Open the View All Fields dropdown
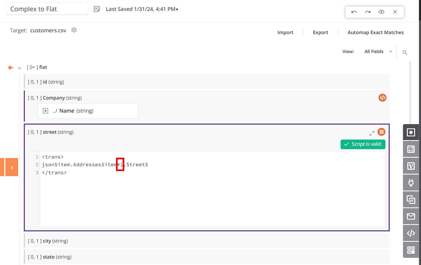 pyautogui.click(x=378, y=52)
